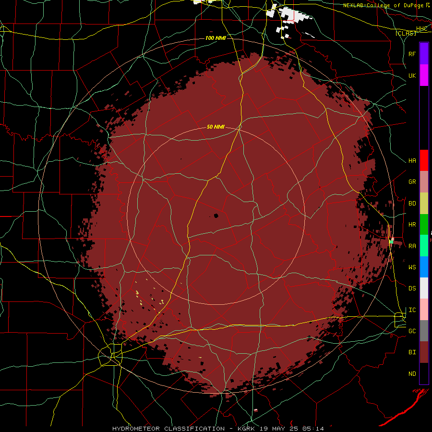
Task: Pick the dark green HR legend swatch
Action: point(424,225)
